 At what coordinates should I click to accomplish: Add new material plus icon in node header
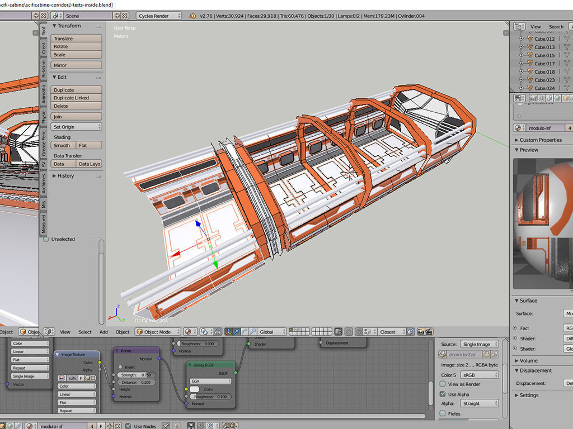pos(109,426)
